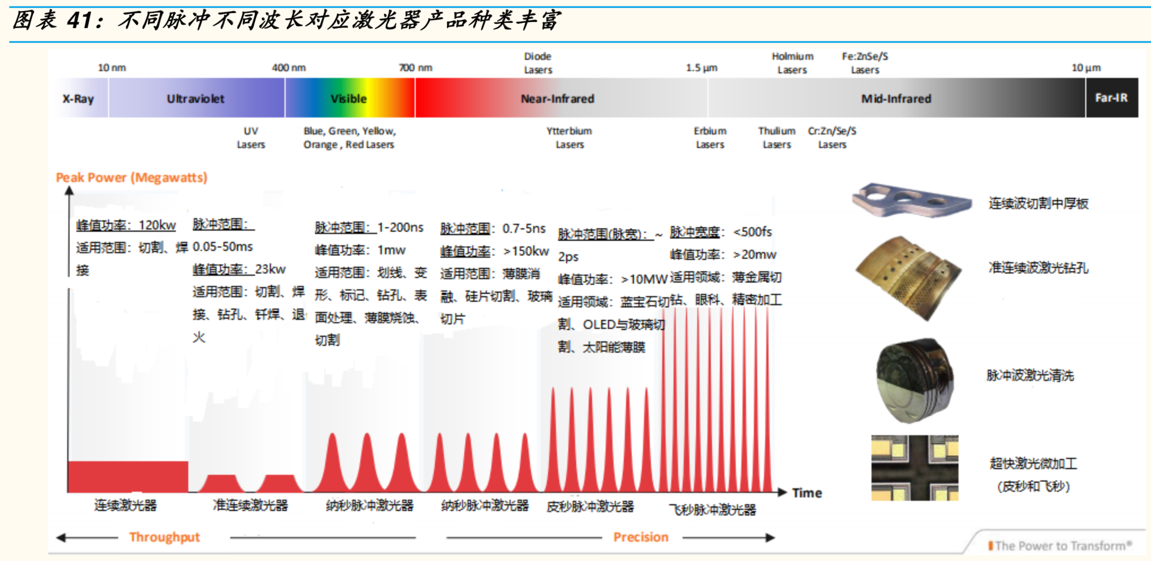Open the ultrafast micromachining chip image
Image resolution: width=1151 pixels, height=561 pixels.
click(x=914, y=468)
